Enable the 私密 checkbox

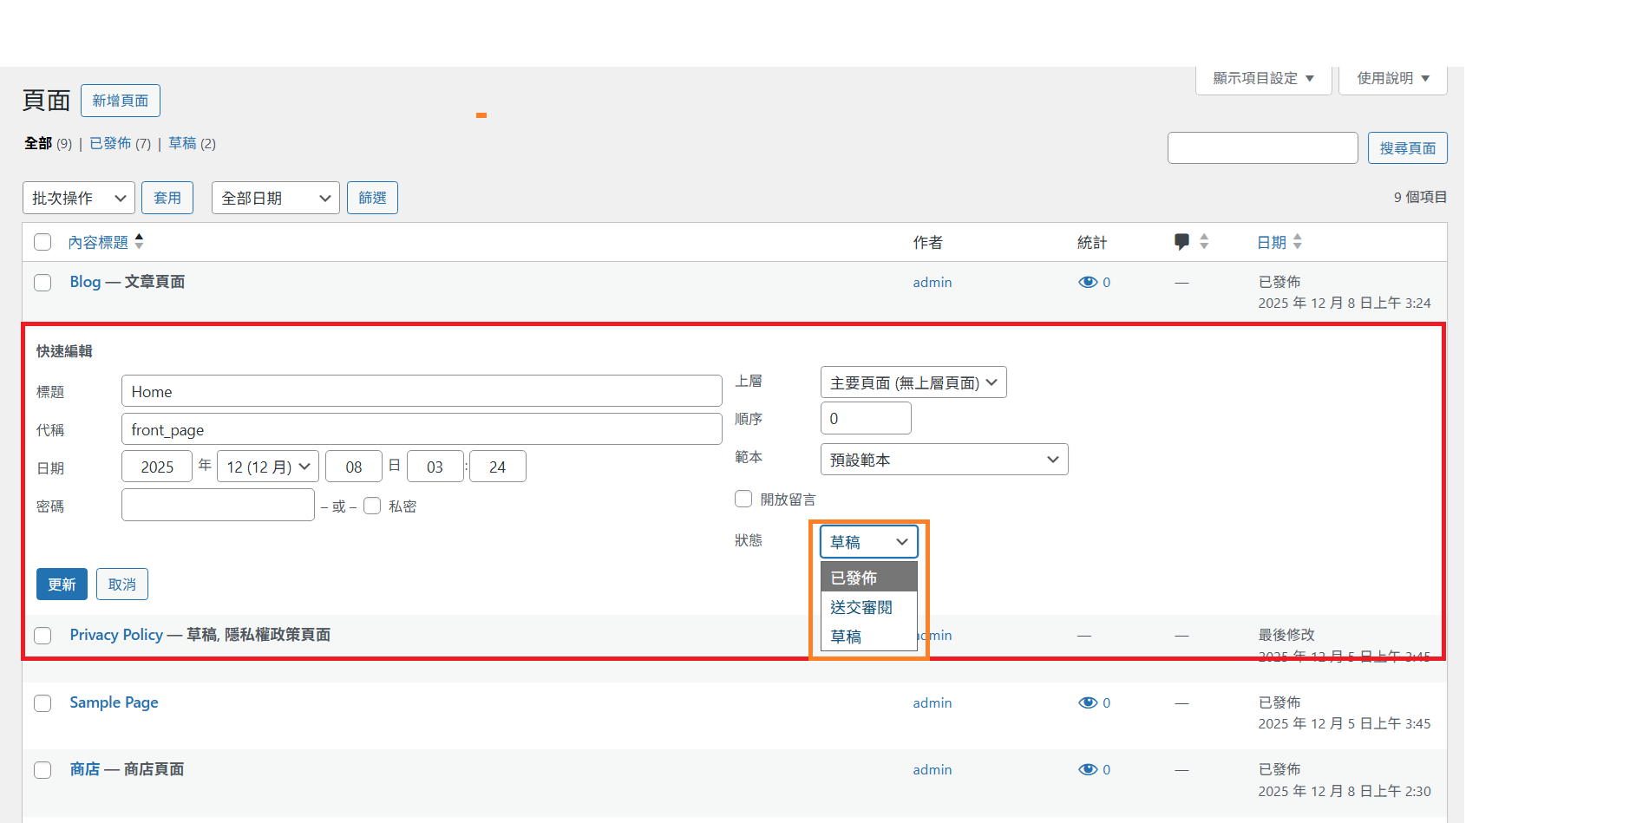point(372,506)
